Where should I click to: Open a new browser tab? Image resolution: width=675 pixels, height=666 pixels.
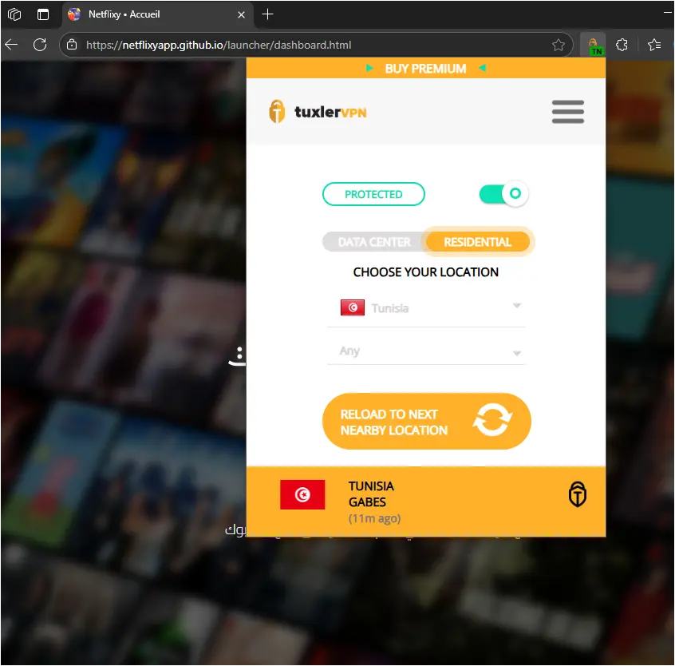(267, 14)
